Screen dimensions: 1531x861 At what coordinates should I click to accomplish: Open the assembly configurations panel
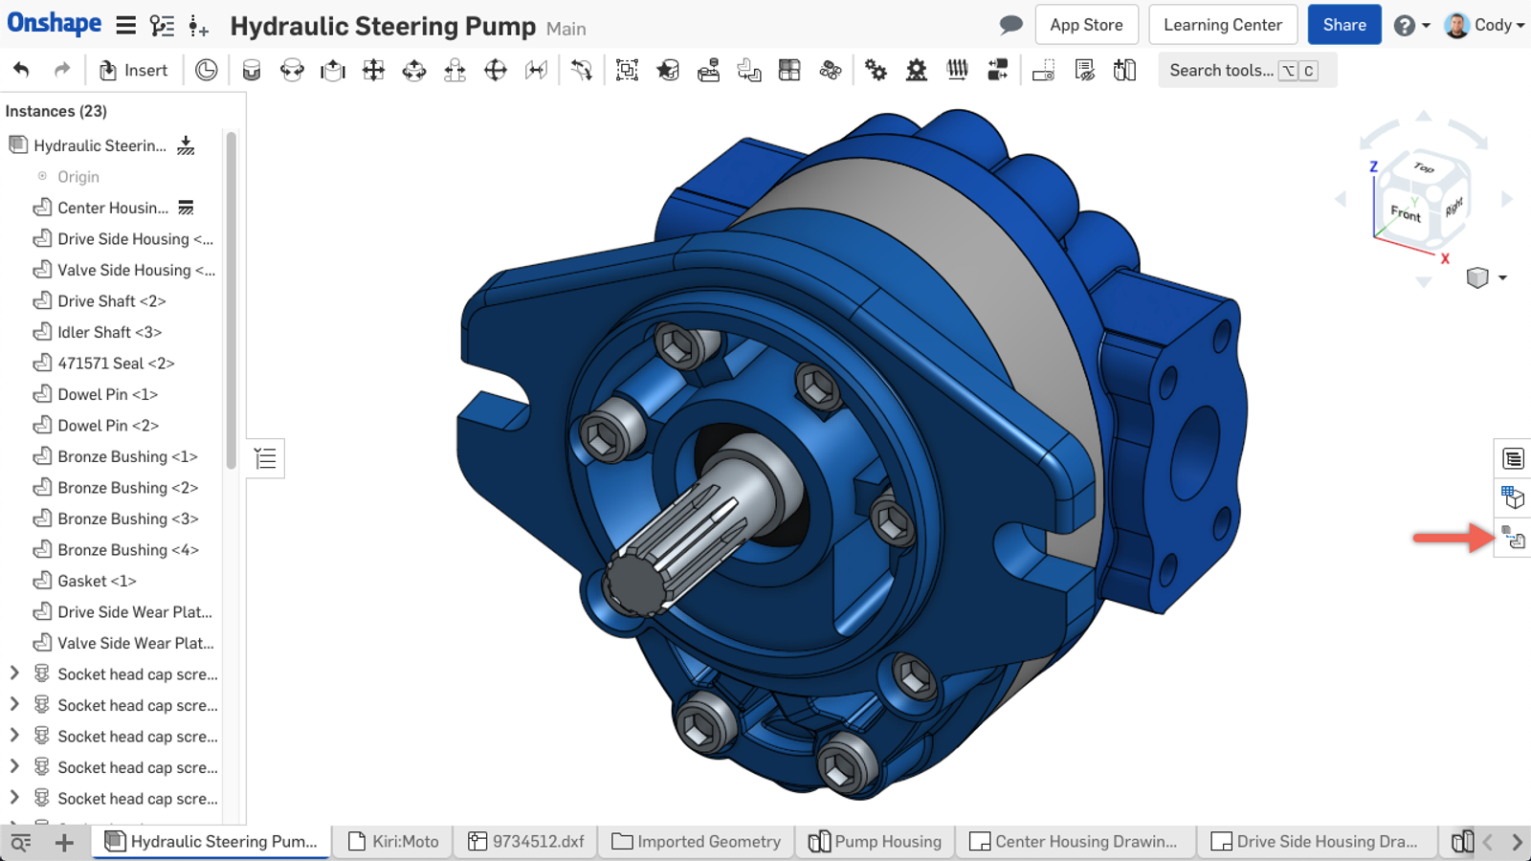coord(1513,497)
